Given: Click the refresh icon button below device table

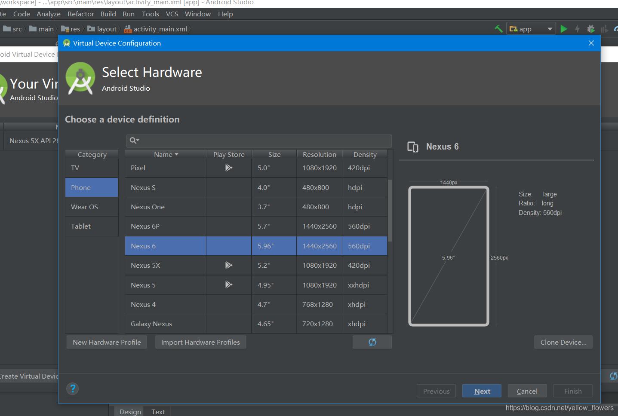Looking at the screenshot, I should [x=372, y=342].
